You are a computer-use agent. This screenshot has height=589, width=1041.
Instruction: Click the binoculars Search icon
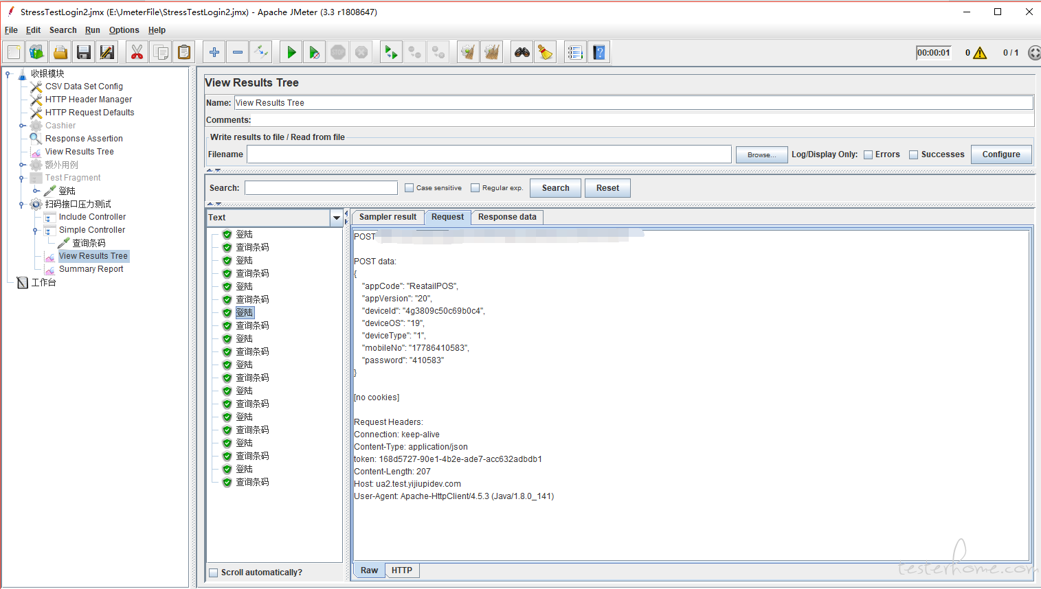click(522, 52)
